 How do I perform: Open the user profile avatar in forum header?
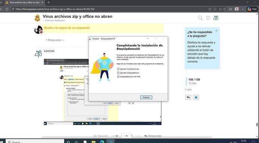(x=216, y=18)
